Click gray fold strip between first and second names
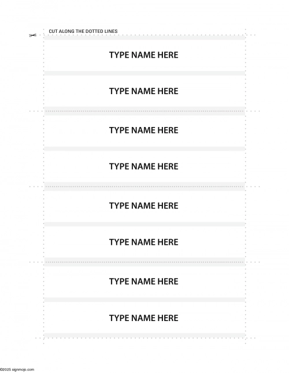The image size is (289, 373). click(x=144, y=73)
